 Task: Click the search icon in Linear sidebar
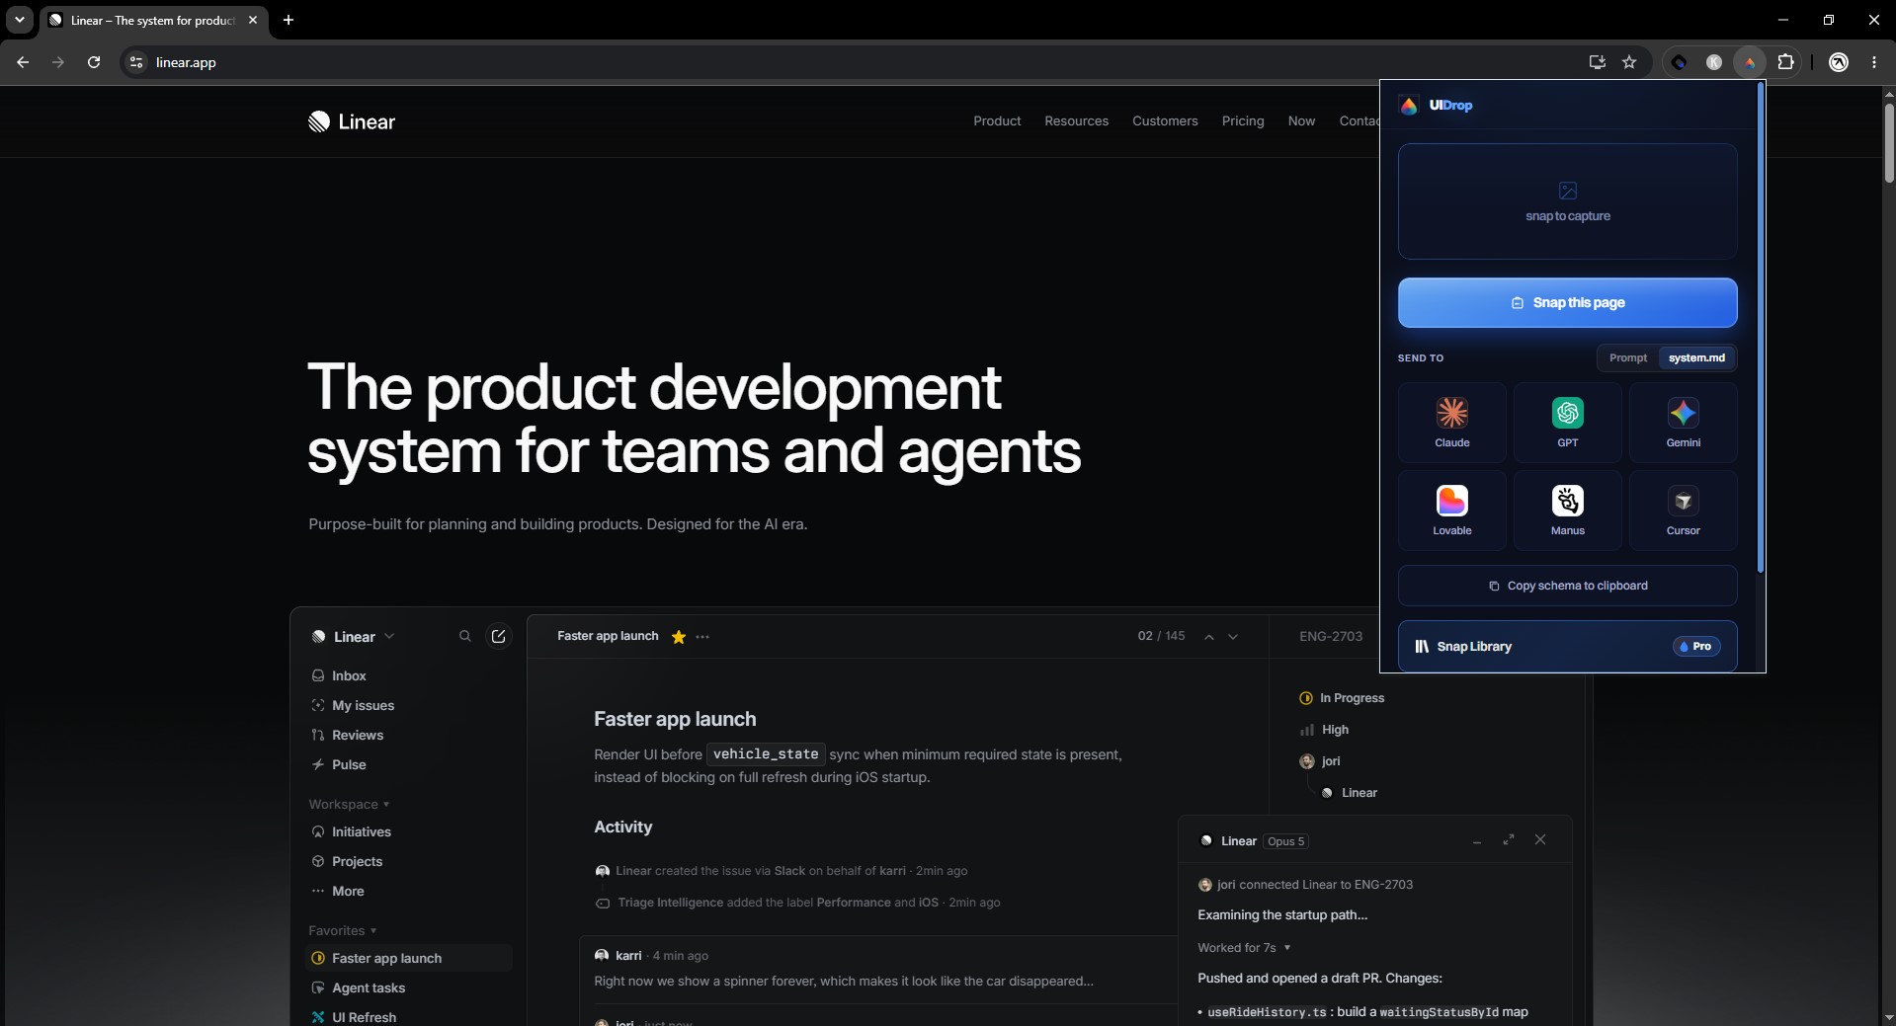coord(465,637)
